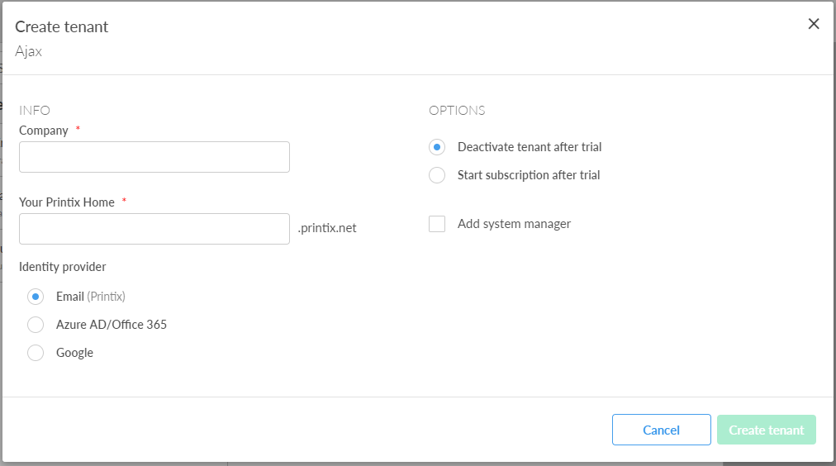Image resolution: width=836 pixels, height=466 pixels.
Task: Click the Company field label
Action: 44,131
